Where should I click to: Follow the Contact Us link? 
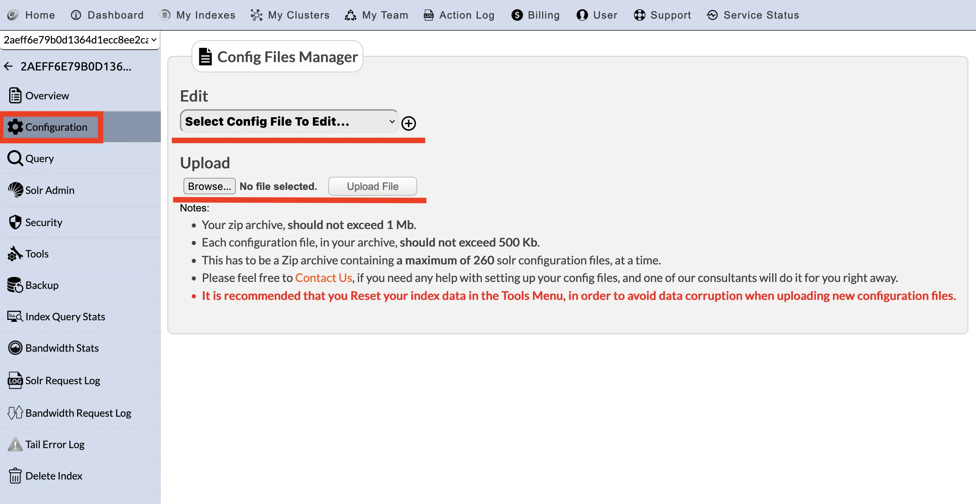click(323, 278)
